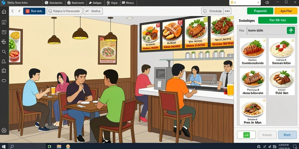The width and height of the screenshot is (299, 149).
Task: Open the three-dots menu next to OrorActa
Action: click(x=227, y=11)
